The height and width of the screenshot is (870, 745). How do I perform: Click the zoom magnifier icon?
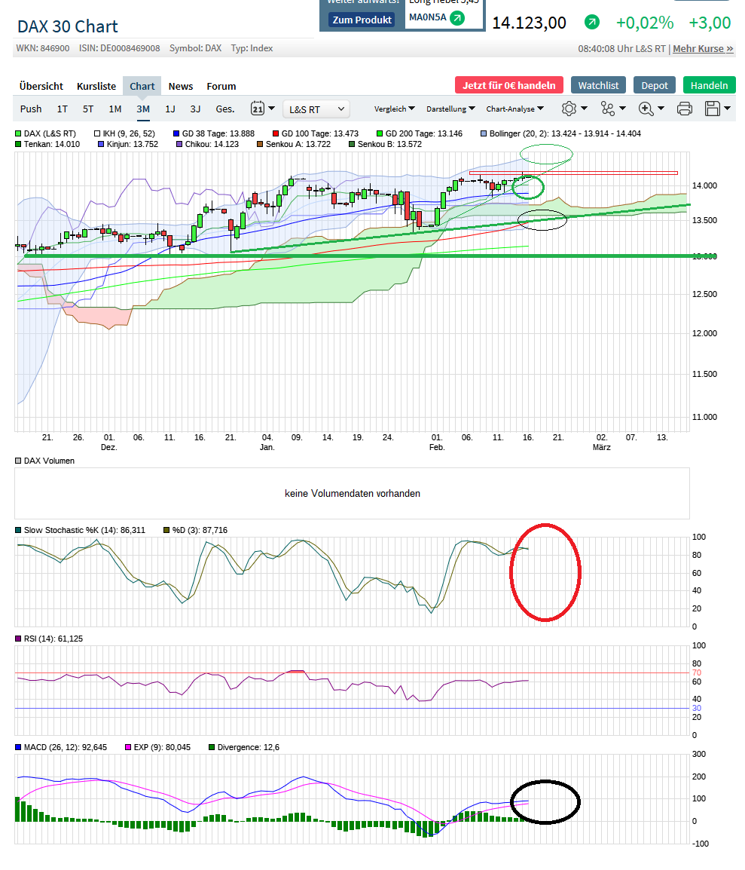pyautogui.click(x=646, y=109)
